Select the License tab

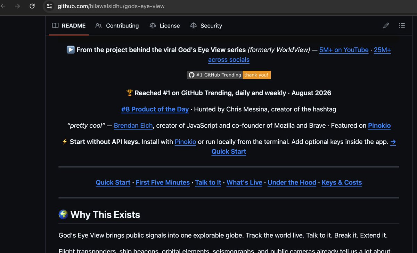point(165,25)
